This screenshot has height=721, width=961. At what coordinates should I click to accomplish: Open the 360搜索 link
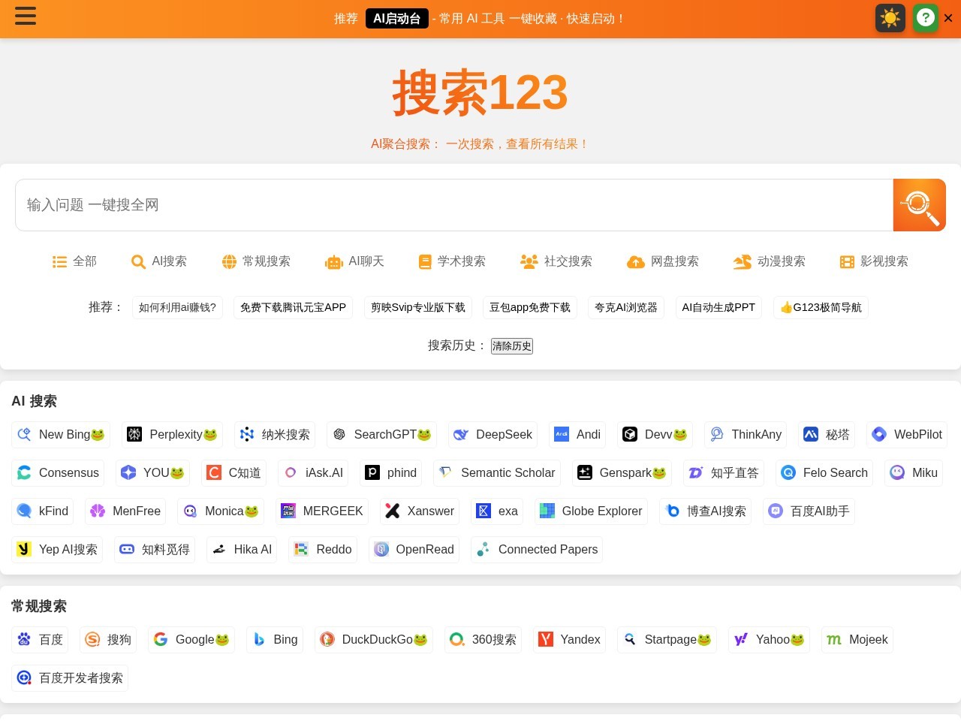[x=482, y=639]
